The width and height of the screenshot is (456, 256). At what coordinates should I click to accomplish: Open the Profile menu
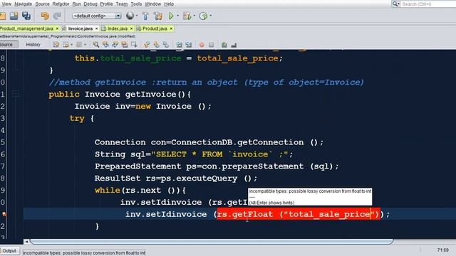106,4
